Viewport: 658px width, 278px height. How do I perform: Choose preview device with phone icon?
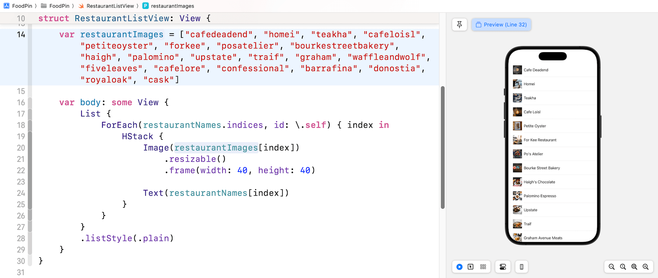tap(521, 267)
